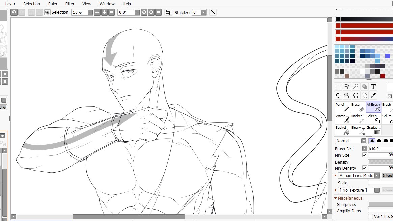Click the zoom in plus button

point(105,12)
